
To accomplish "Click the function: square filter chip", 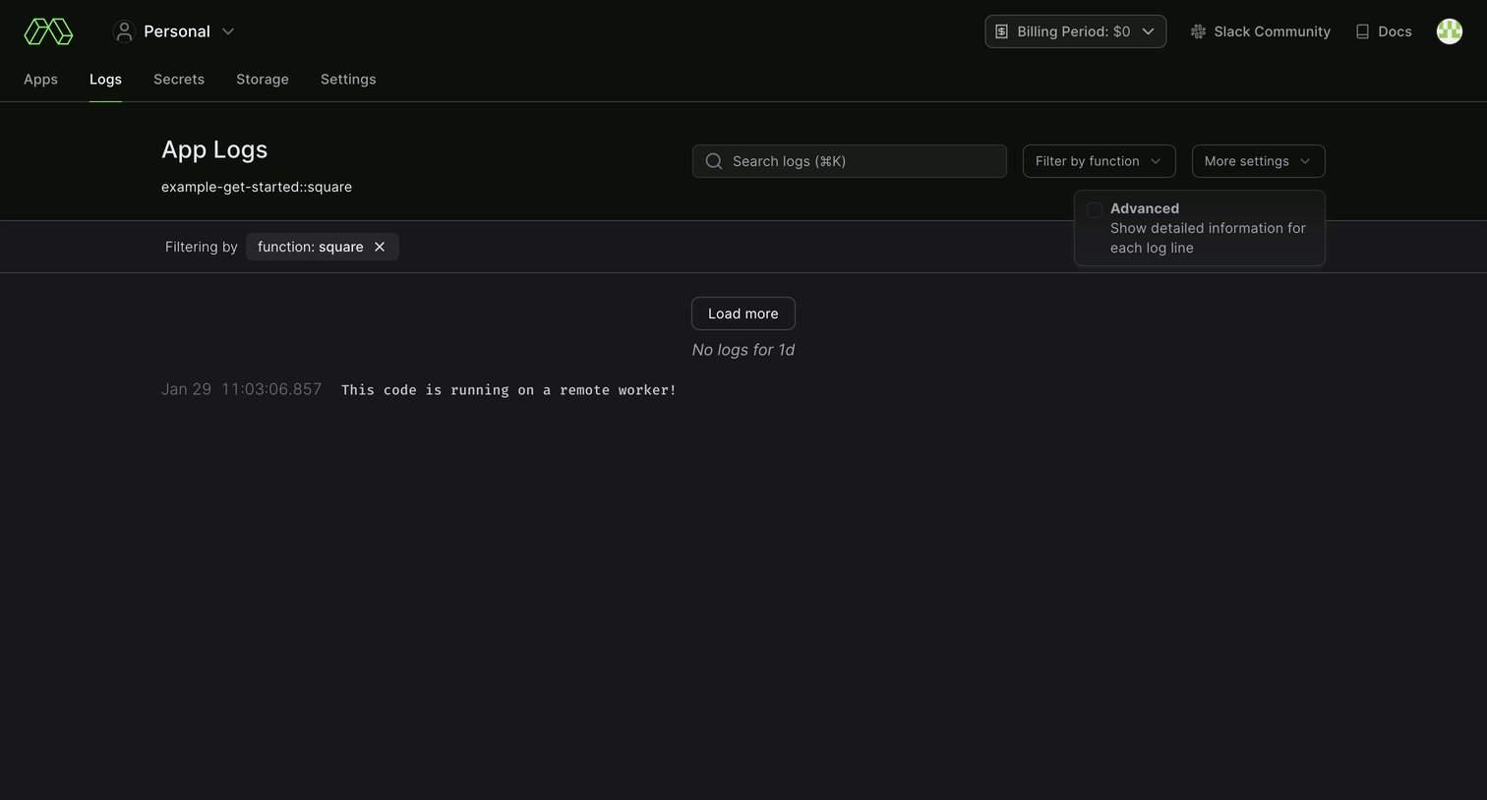I will pos(323,247).
